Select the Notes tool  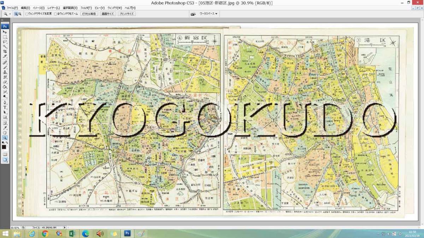[x=5, y=122]
